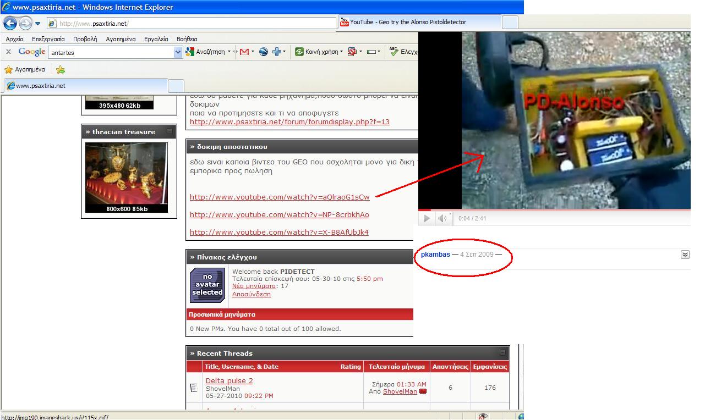Expand the Gmail toolbar dropdown arrow

(x=253, y=52)
